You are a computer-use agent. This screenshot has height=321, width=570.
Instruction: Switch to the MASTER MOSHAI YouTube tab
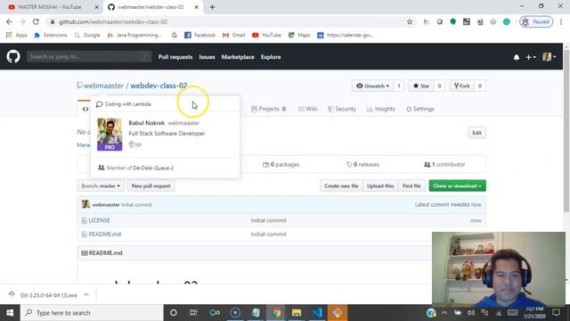[50, 7]
